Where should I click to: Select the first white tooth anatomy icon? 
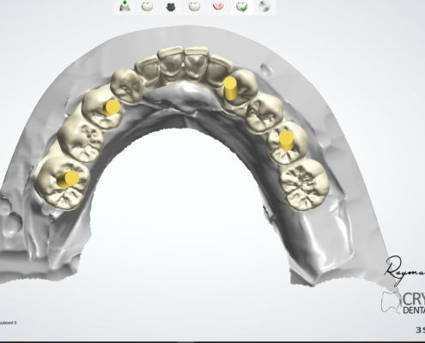click(x=147, y=6)
